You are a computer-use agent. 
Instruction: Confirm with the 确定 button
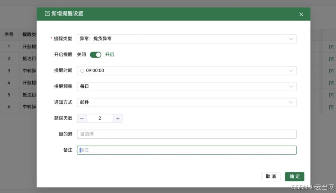pyautogui.click(x=294, y=177)
